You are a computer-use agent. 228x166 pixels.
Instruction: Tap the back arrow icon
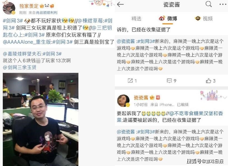pyautogui.click(x=120, y=4)
